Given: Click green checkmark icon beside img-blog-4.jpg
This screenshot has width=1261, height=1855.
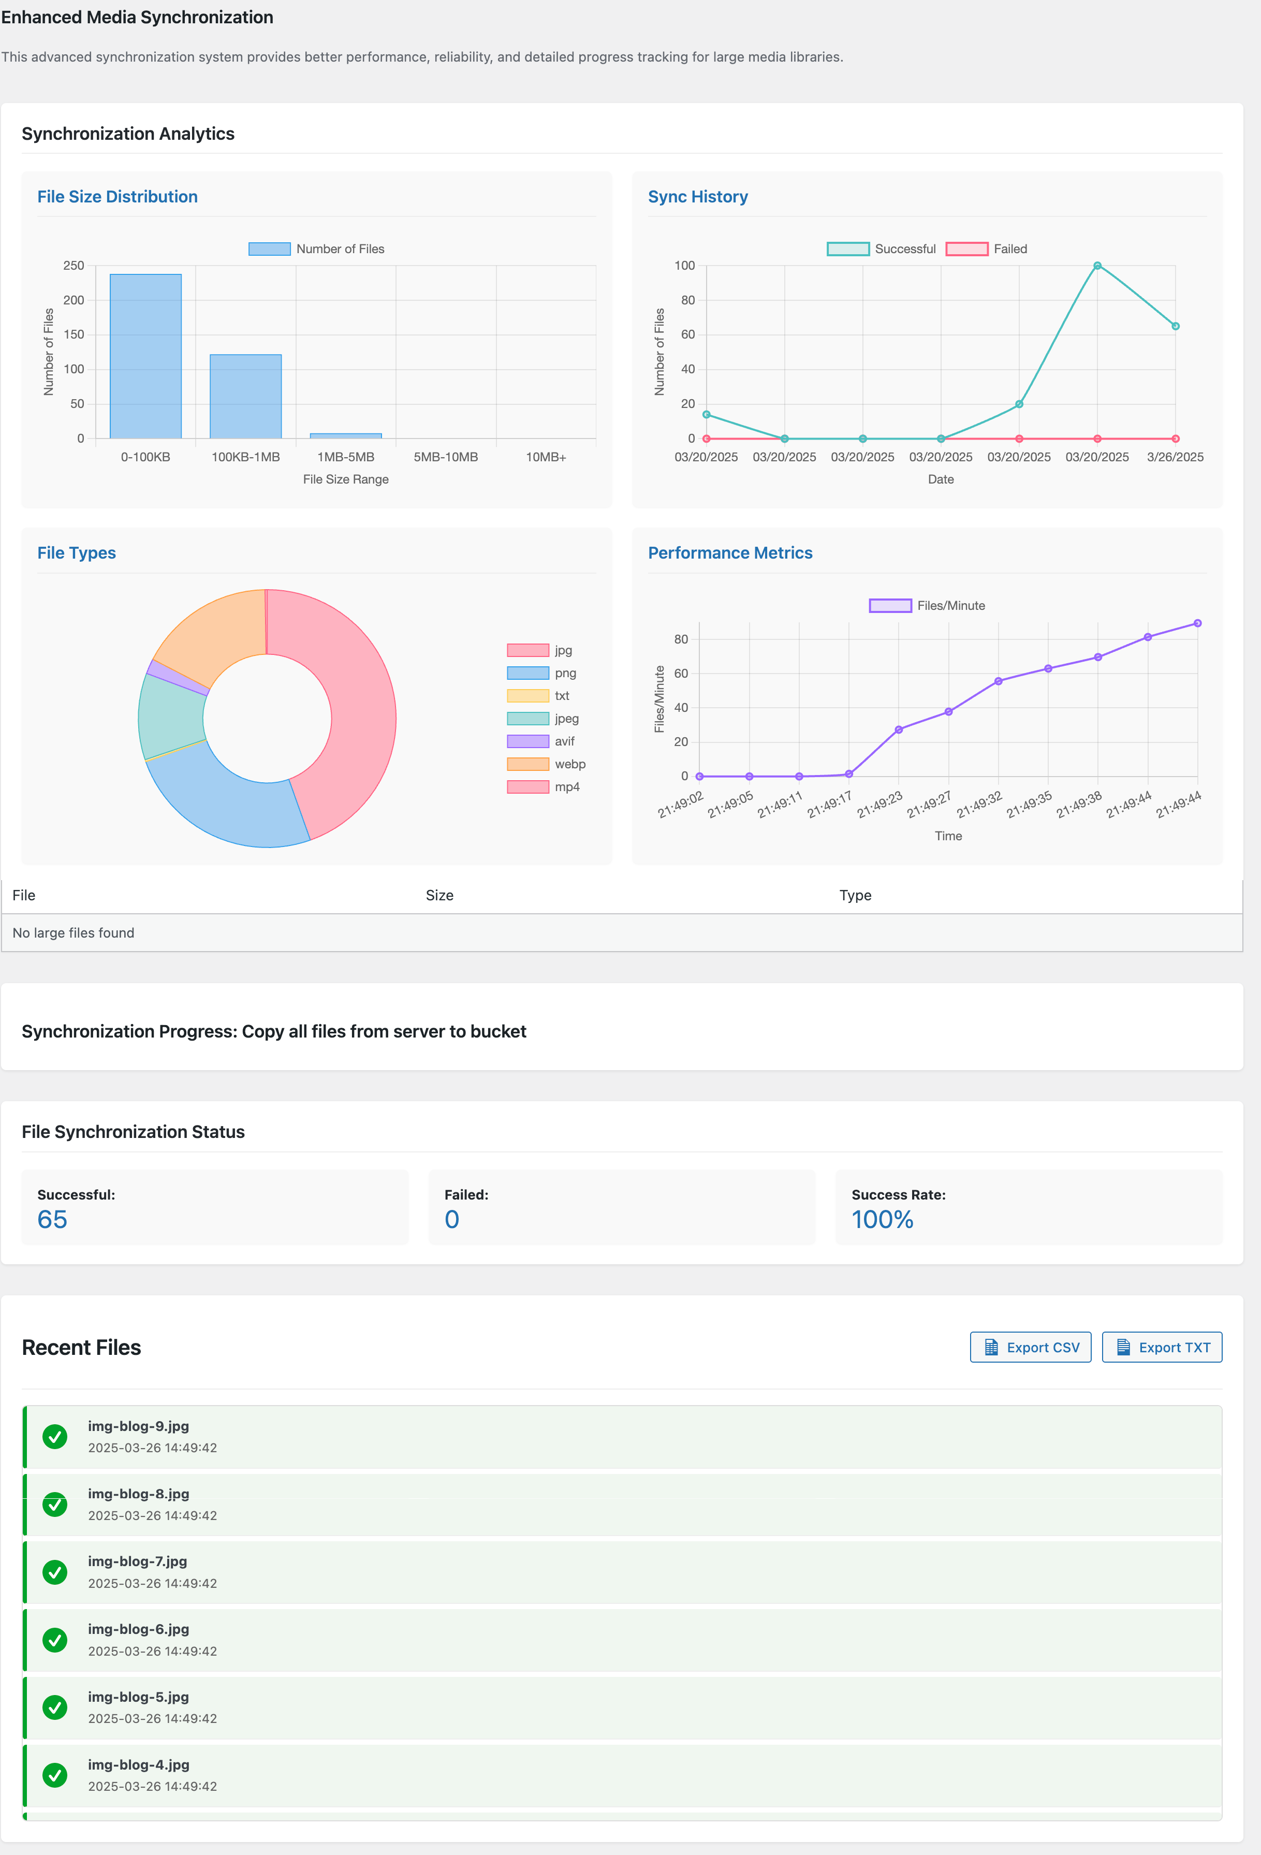Looking at the screenshot, I should tap(55, 1775).
